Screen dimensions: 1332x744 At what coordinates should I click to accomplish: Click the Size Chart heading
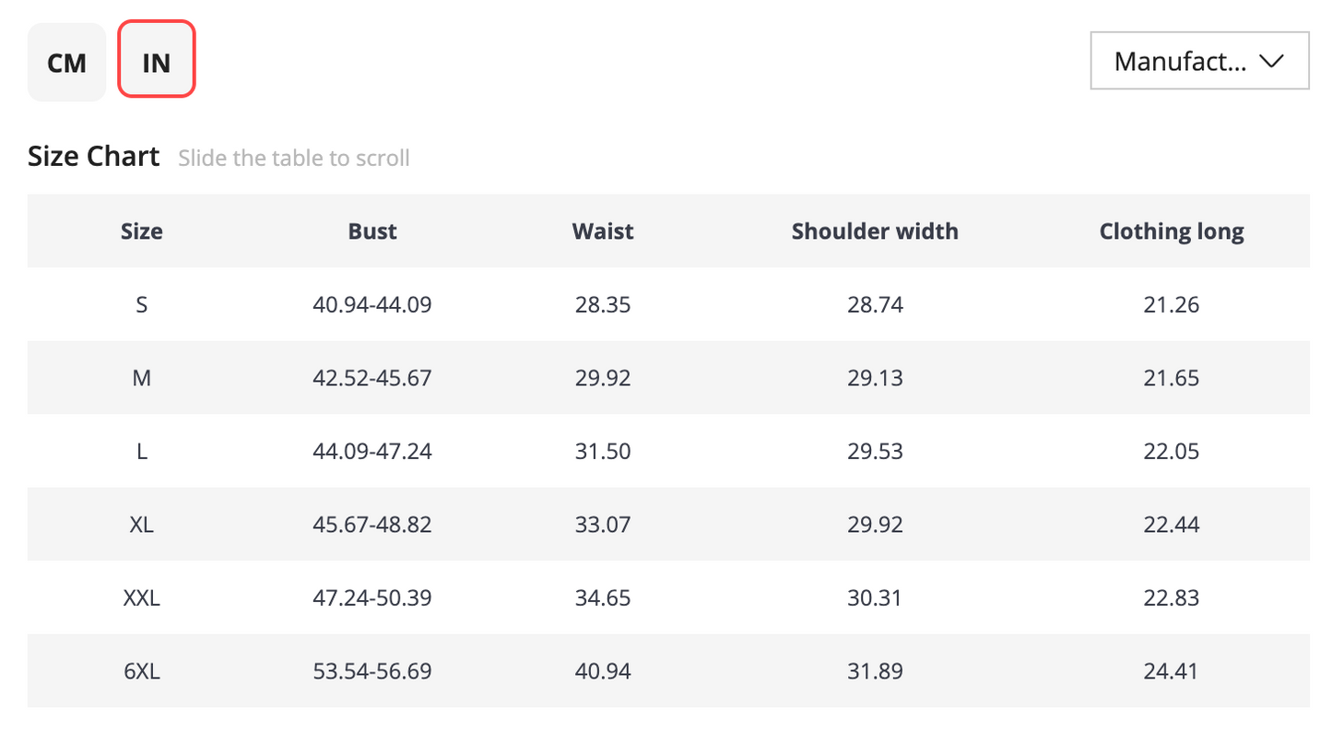point(94,156)
